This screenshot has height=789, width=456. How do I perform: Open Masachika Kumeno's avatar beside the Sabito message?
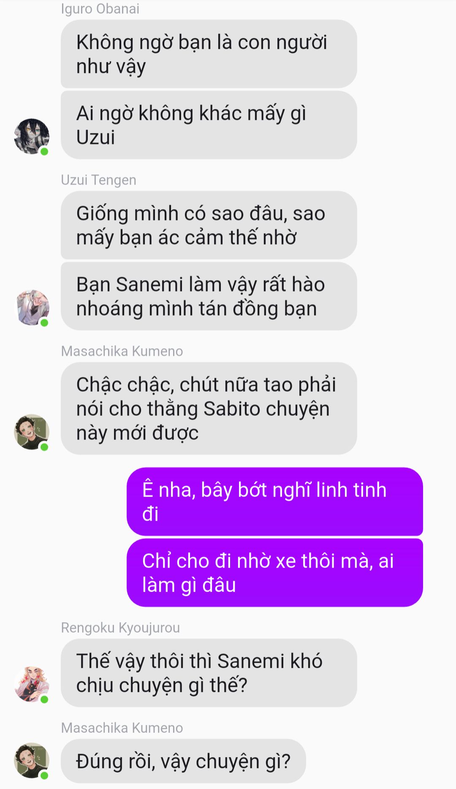click(x=32, y=431)
